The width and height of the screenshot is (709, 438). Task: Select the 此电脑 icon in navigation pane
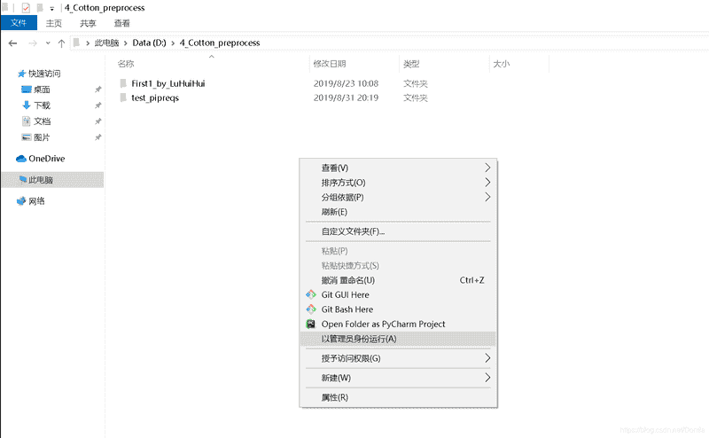tap(22, 180)
